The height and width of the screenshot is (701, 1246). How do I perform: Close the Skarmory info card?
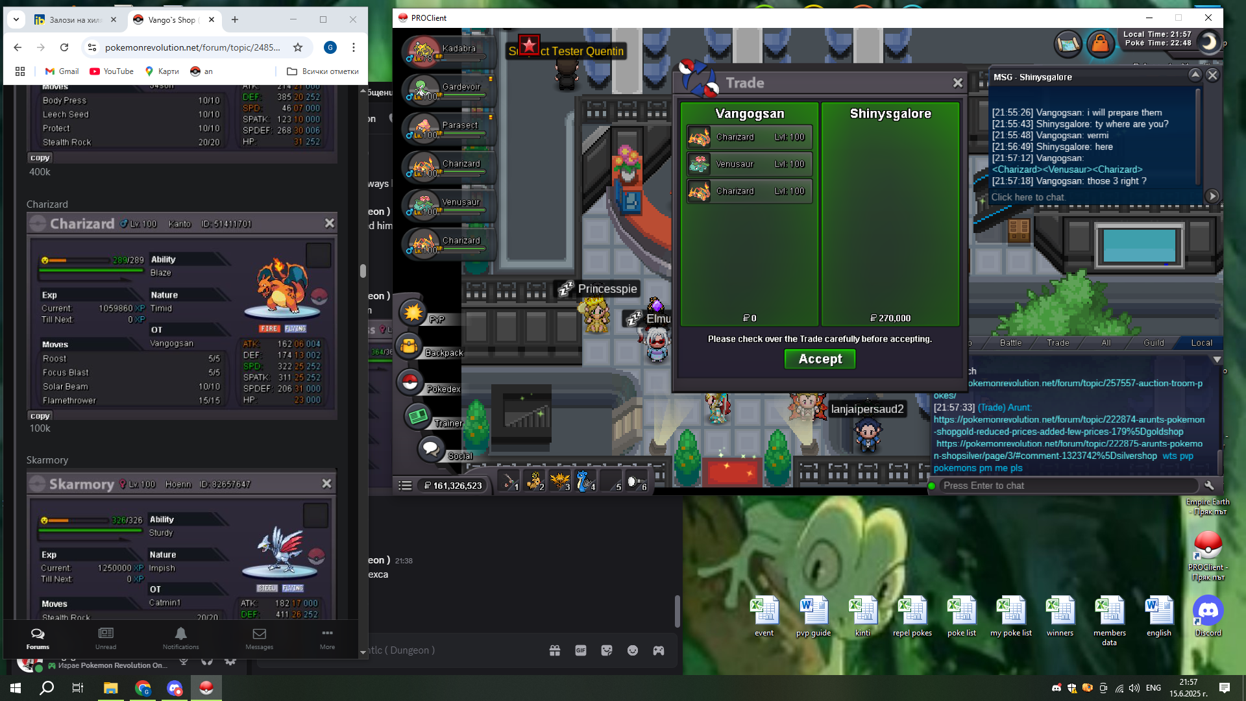326,484
